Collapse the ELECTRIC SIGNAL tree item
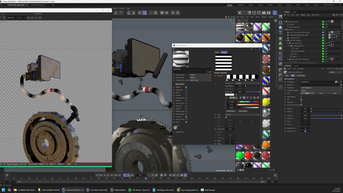The height and width of the screenshot is (193, 343). click(x=286, y=41)
